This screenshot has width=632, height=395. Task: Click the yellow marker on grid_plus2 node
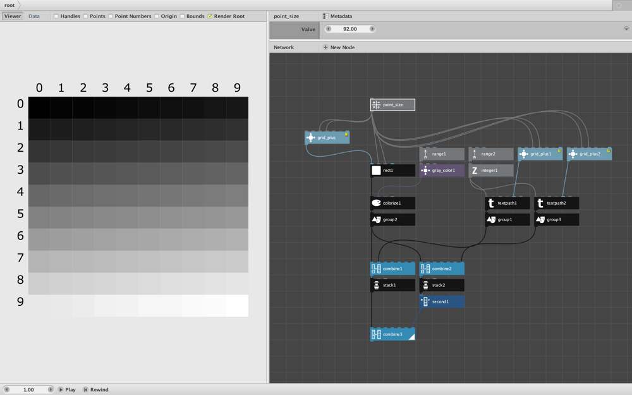click(609, 151)
